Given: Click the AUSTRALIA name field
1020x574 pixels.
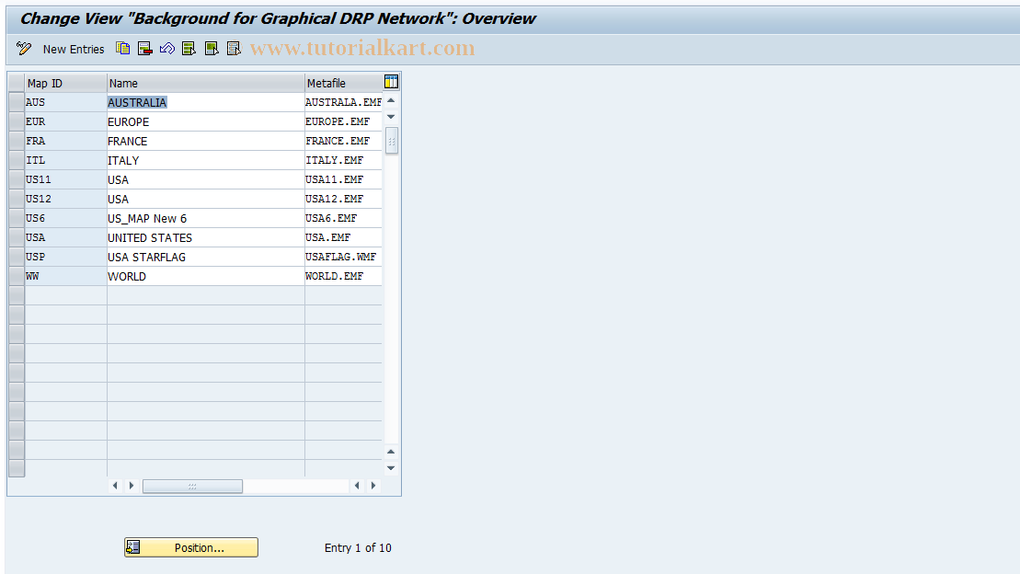Looking at the screenshot, I should pyautogui.click(x=205, y=102).
